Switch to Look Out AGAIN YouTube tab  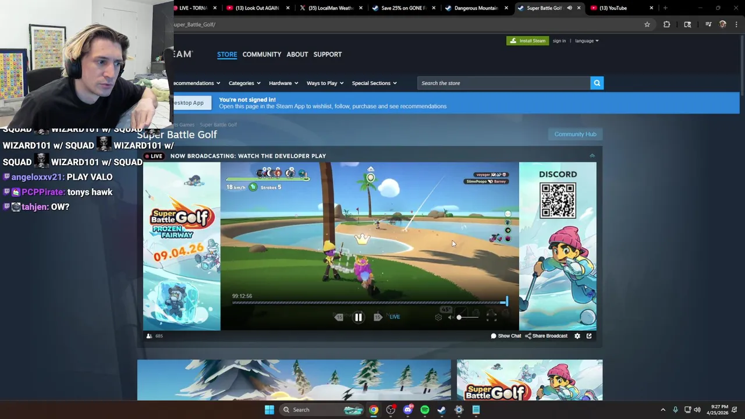point(257,8)
